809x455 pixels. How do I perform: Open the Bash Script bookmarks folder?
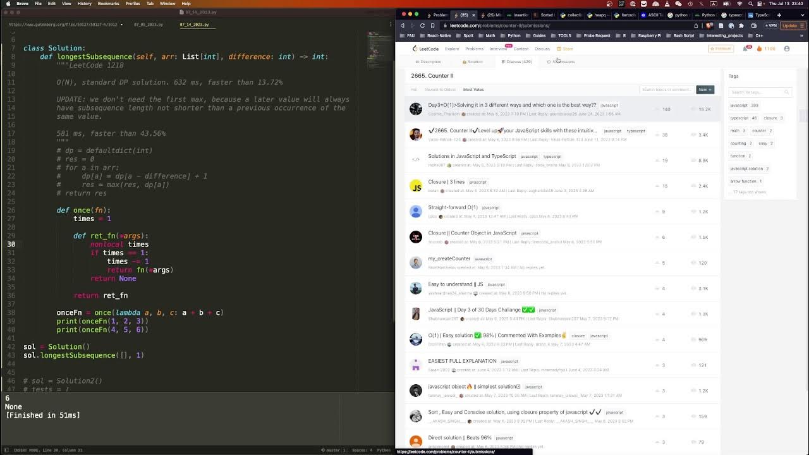680,35
